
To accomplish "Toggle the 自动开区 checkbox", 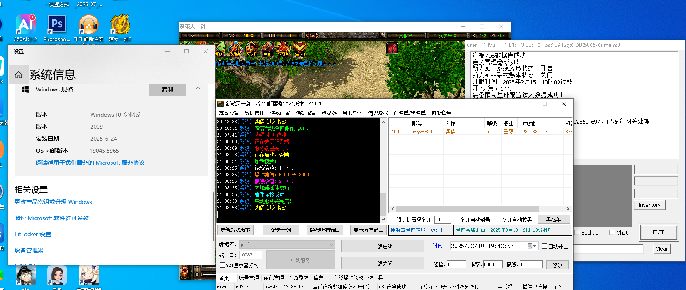I will tap(545, 246).
